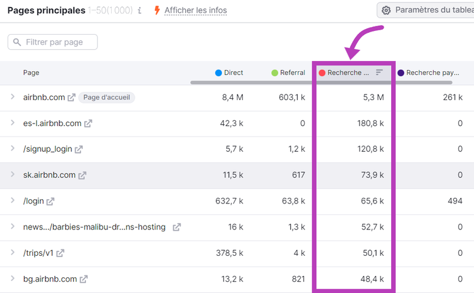The width and height of the screenshot is (474, 293).
Task: Expand the /trips/v1 row
Action: pos(13,252)
